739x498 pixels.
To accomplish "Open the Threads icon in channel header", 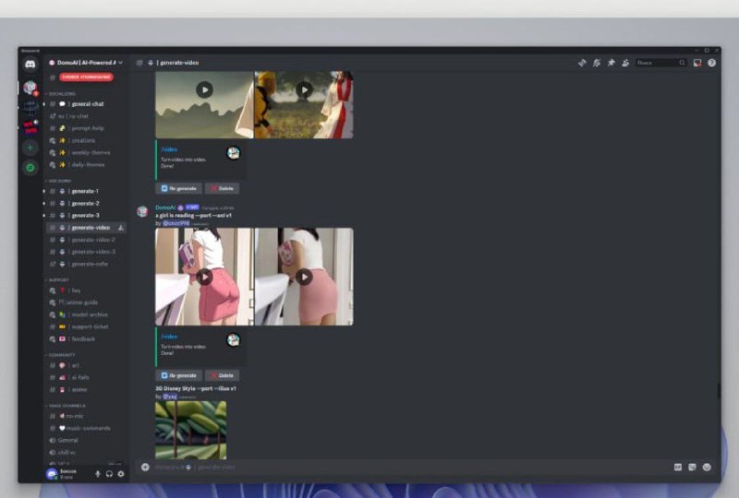I will [x=583, y=63].
